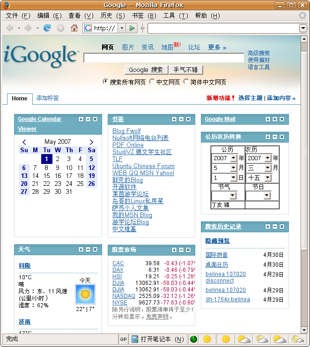Click the green Go arrow button
Image resolution: width=310 pixels, height=347 pixels.
tap(132, 28)
